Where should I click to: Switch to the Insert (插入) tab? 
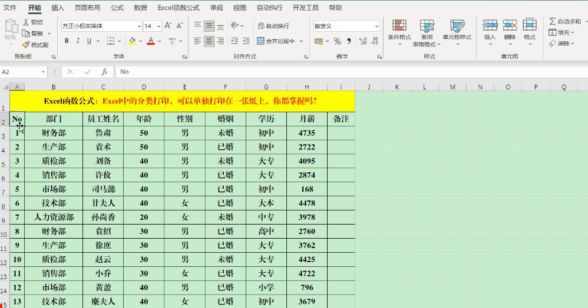pyautogui.click(x=57, y=8)
